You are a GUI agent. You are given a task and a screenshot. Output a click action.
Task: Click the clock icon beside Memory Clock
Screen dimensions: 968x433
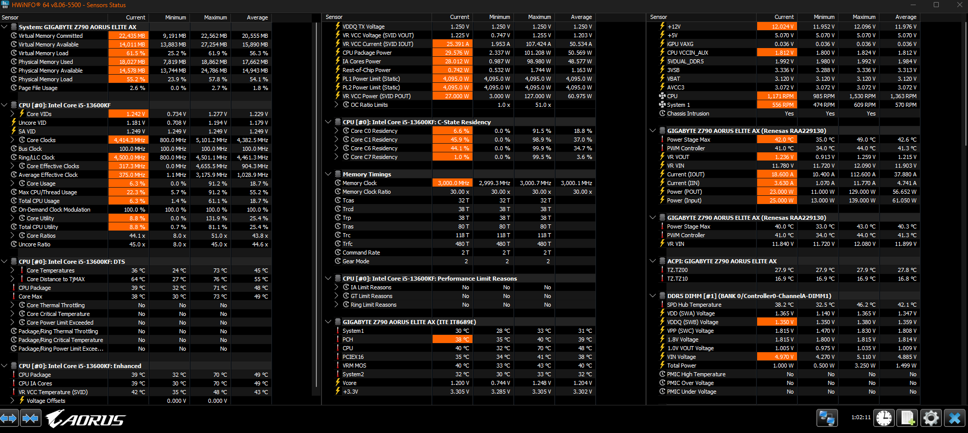[x=338, y=183]
